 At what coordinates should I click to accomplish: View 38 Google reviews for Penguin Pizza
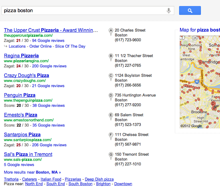coord(48,105)
